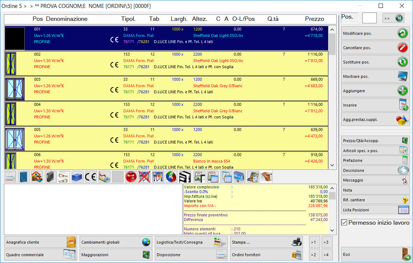The height and width of the screenshot is (263, 413).
Task: Click the hand writing signature icon
Action: pos(266,177)
